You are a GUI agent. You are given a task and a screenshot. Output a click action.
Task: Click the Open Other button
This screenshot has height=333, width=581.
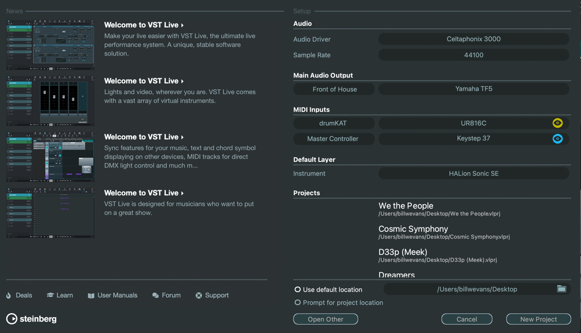coord(325,319)
